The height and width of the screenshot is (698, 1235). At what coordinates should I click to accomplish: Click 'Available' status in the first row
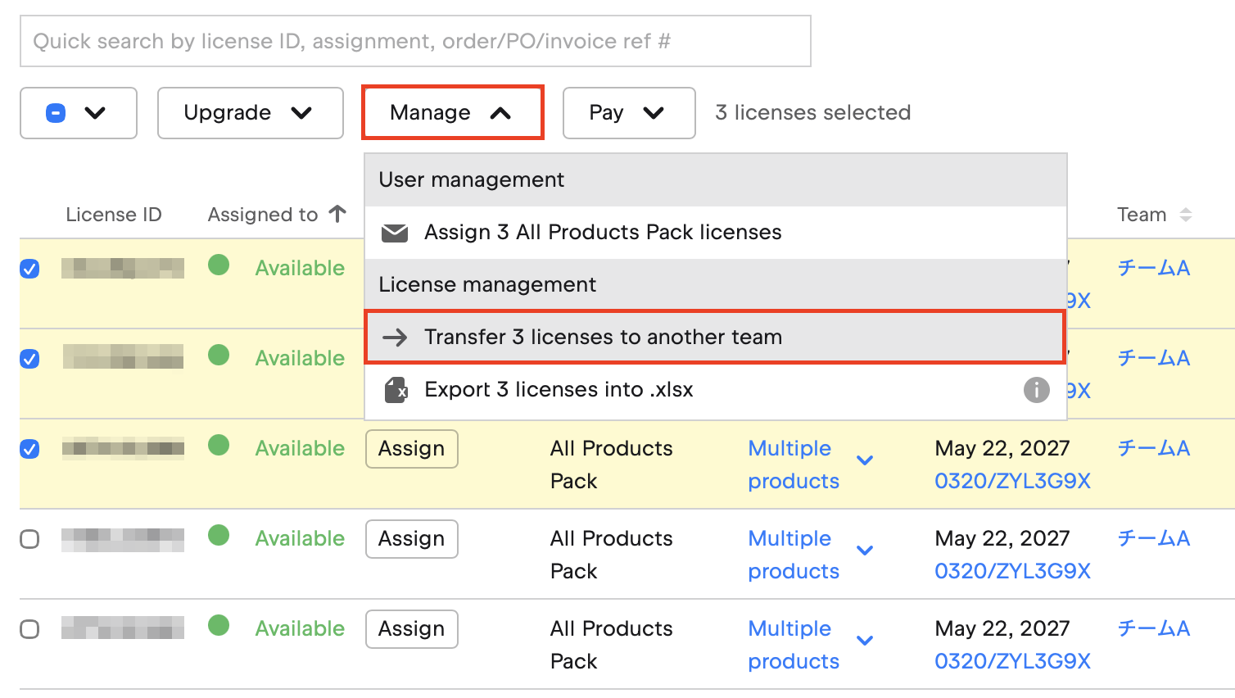300,268
